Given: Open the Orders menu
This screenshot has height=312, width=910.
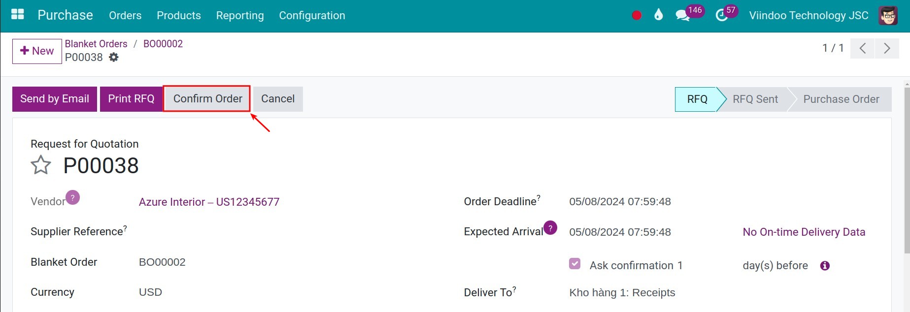Looking at the screenshot, I should (125, 16).
